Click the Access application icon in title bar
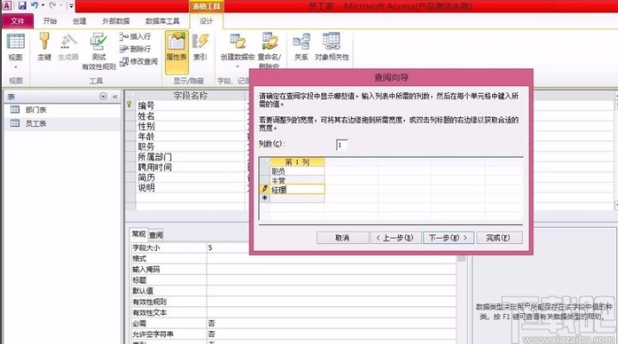This screenshot has width=618, height=344. [7, 5]
